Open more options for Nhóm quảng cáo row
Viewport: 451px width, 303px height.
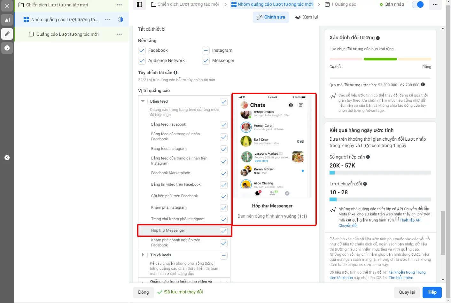108,19
